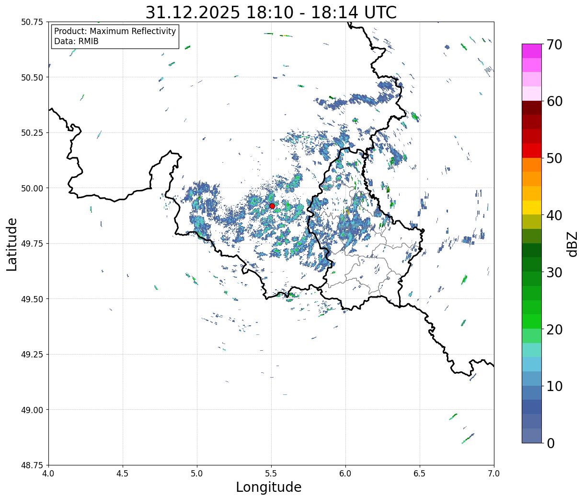Click the 'Longitude' axis label
The width and height of the screenshot is (584, 499).
point(269,487)
